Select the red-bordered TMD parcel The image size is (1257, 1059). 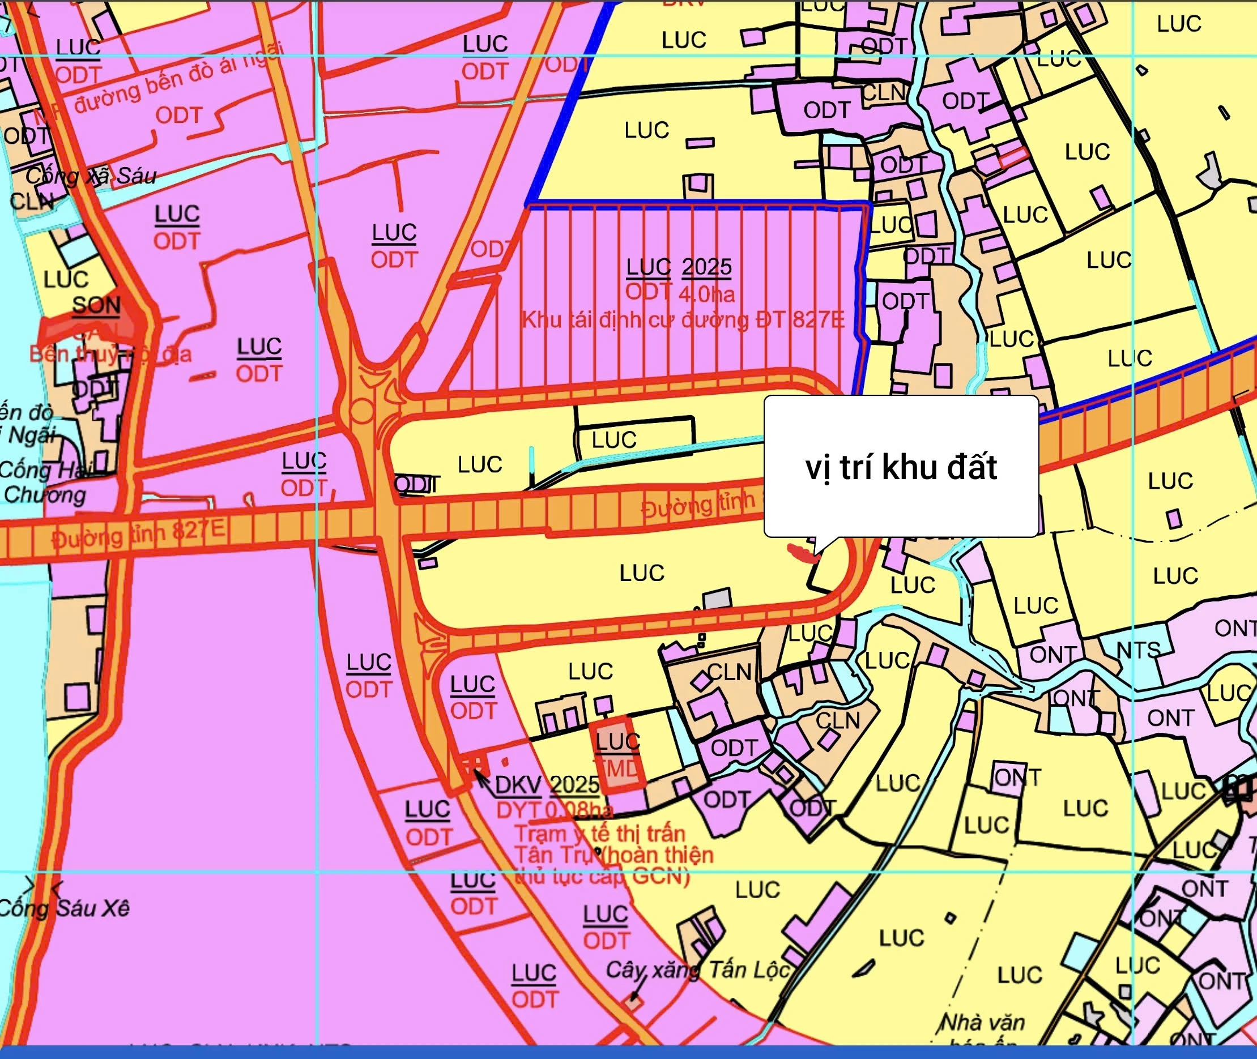[617, 754]
